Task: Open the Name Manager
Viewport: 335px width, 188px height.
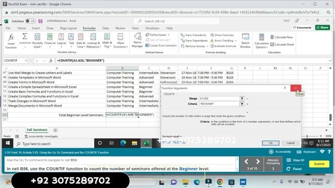Action: (x=137, y=40)
